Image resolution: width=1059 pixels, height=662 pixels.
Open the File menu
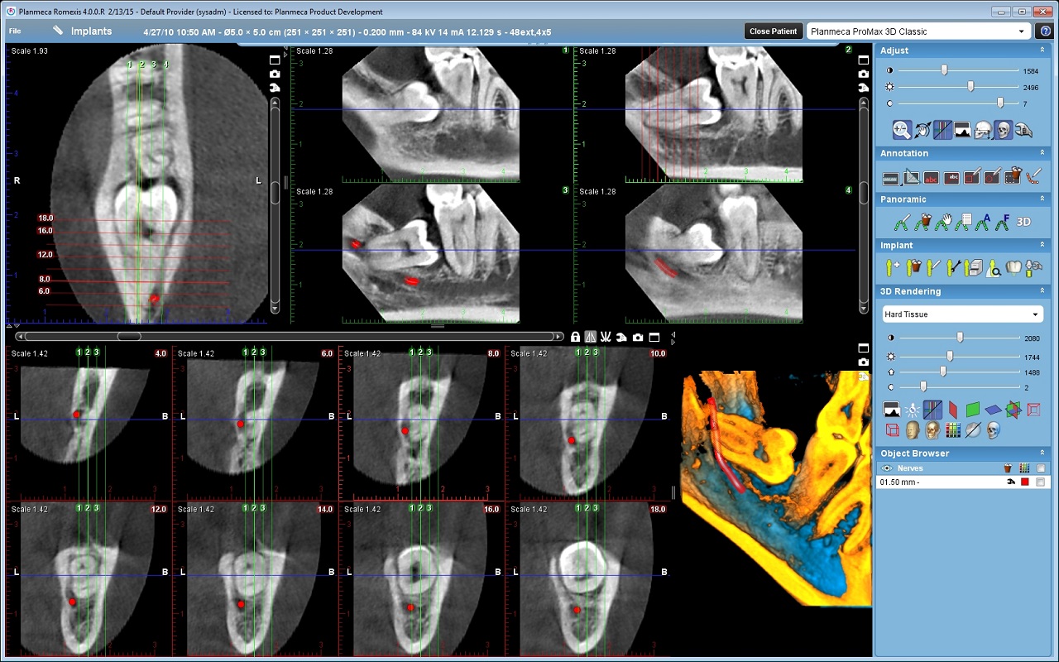pyautogui.click(x=15, y=31)
